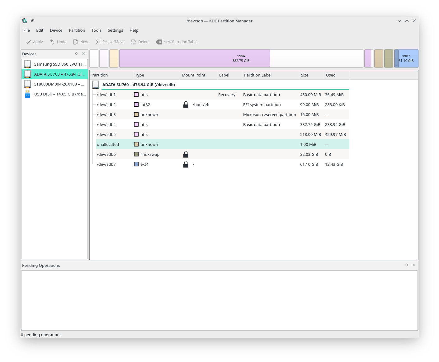Open the Tools menu
The width and height of the screenshot is (439, 362).
pyautogui.click(x=97, y=30)
